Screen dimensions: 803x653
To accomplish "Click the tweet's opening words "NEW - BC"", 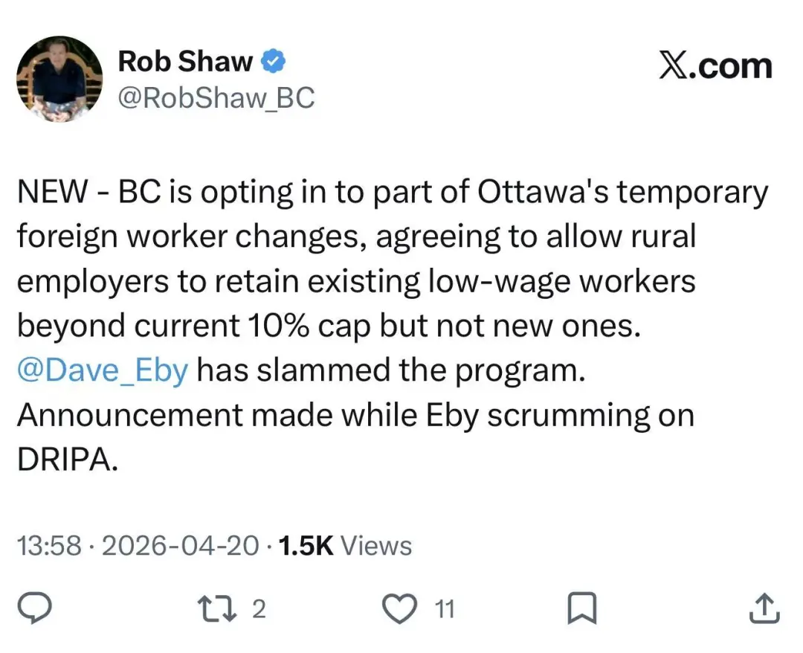I will point(76,192).
